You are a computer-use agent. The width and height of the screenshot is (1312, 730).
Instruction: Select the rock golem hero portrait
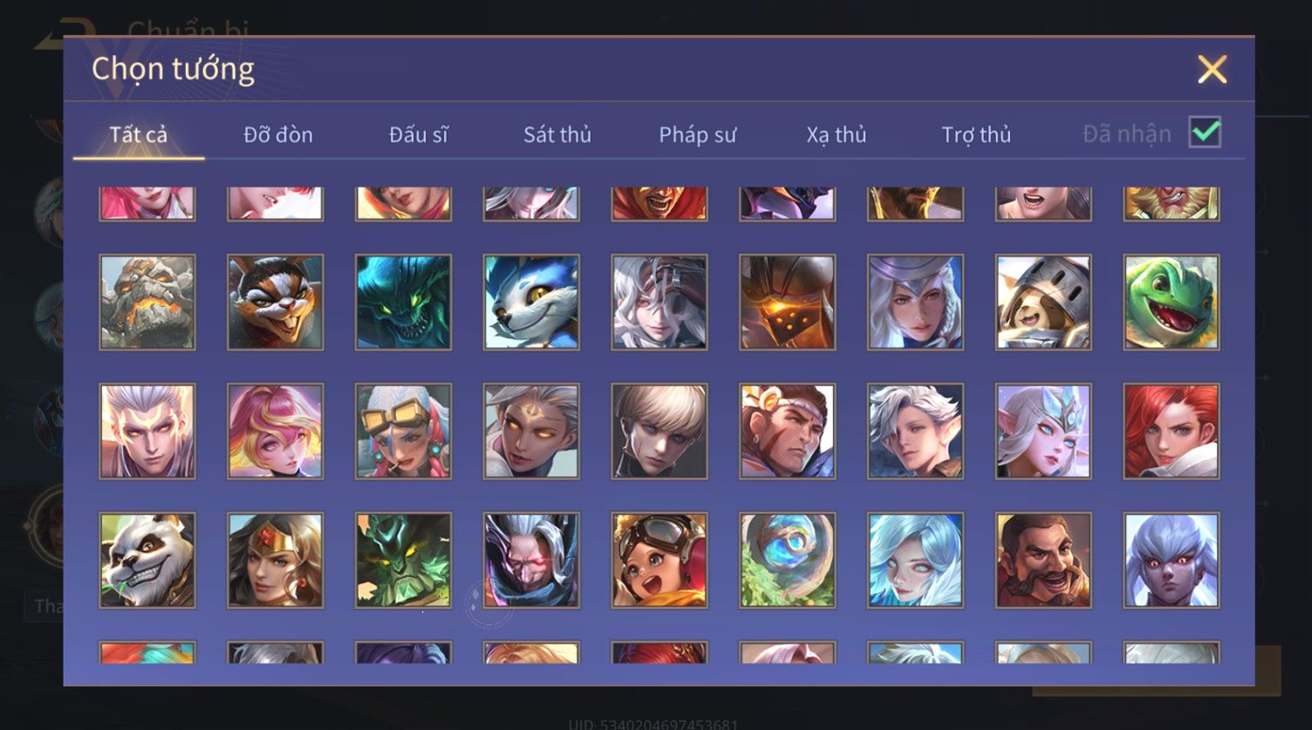147,302
